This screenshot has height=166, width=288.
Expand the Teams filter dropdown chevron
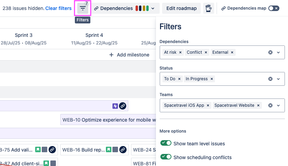coord(278,105)
